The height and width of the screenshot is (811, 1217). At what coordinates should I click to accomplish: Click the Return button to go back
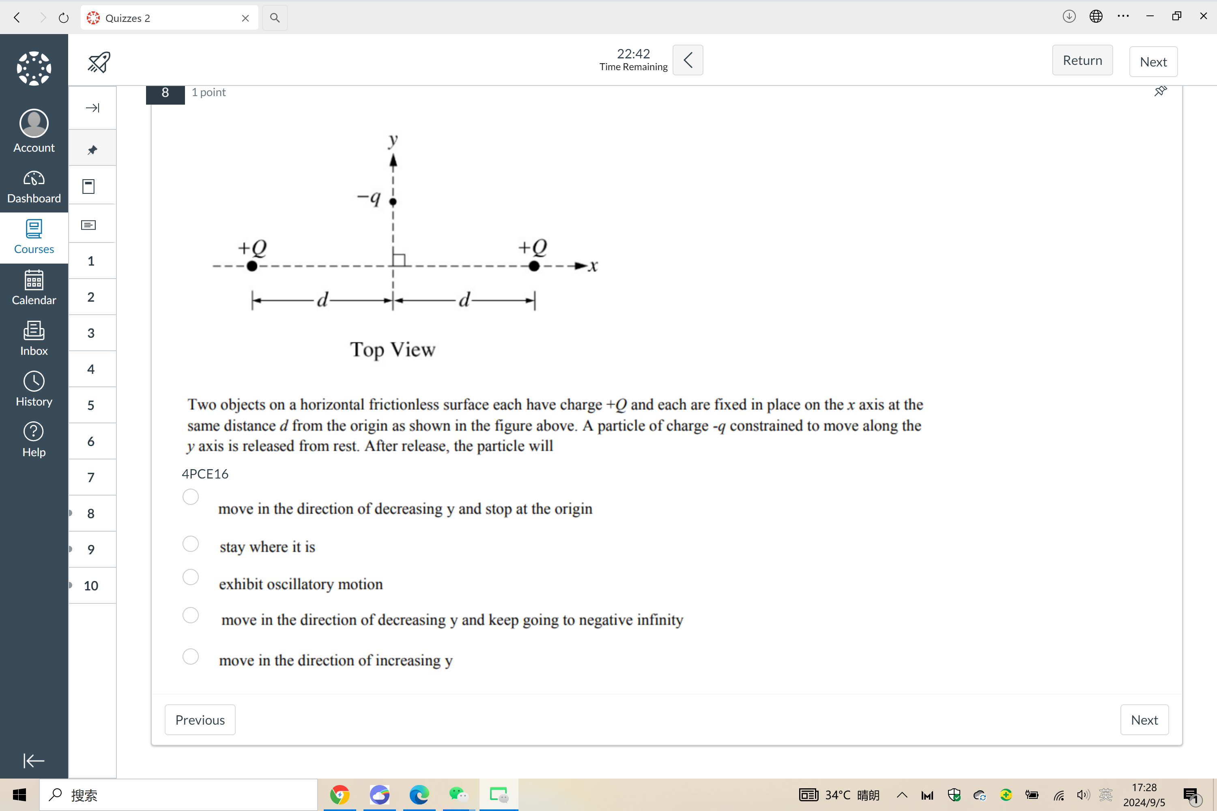[x=1083, y=61]
